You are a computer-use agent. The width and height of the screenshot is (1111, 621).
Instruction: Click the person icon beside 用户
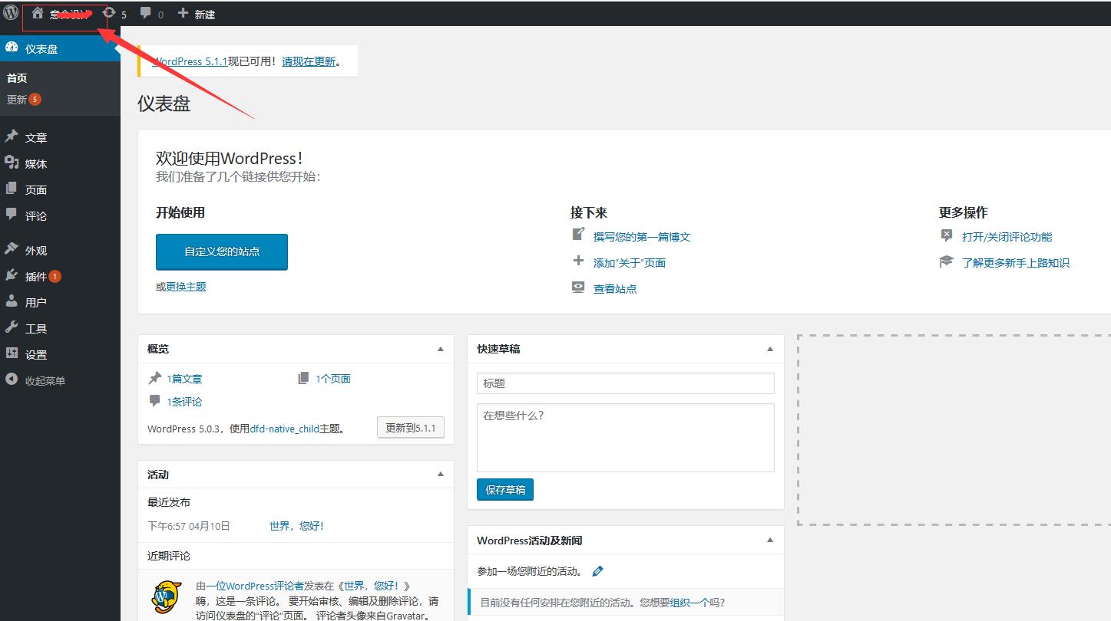12,301
